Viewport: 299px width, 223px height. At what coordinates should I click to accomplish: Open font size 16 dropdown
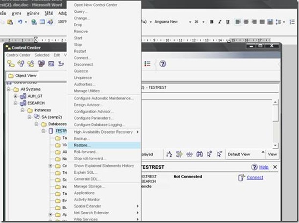[203, 22]
